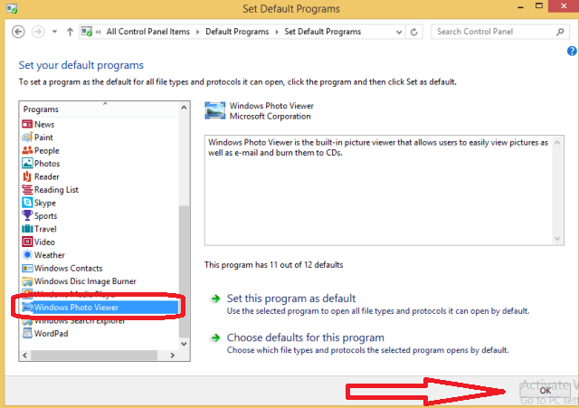Click the search magnifier icon

pyautogui.click(x=560, y=32)
